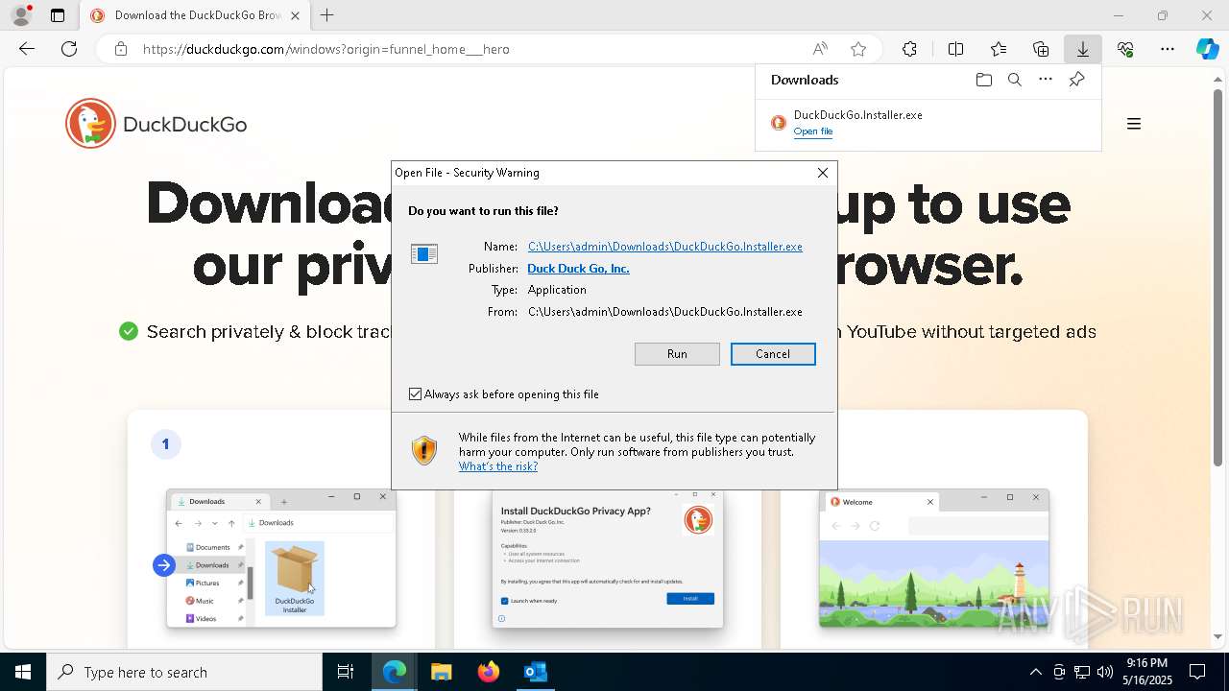The width and height of the screenshot is (1229, 691).
Task: Click the address bar URL field
Action: pos(470,49)
